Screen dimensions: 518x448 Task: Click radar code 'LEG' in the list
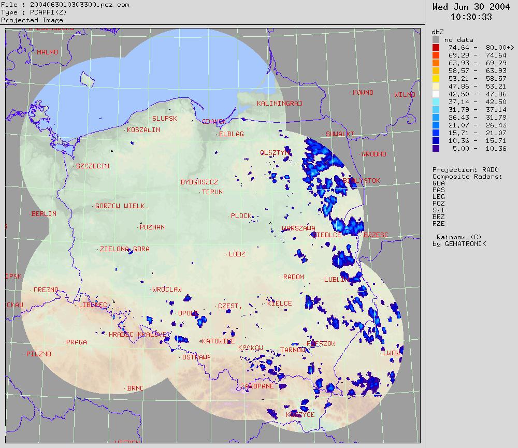pos(439,197)
